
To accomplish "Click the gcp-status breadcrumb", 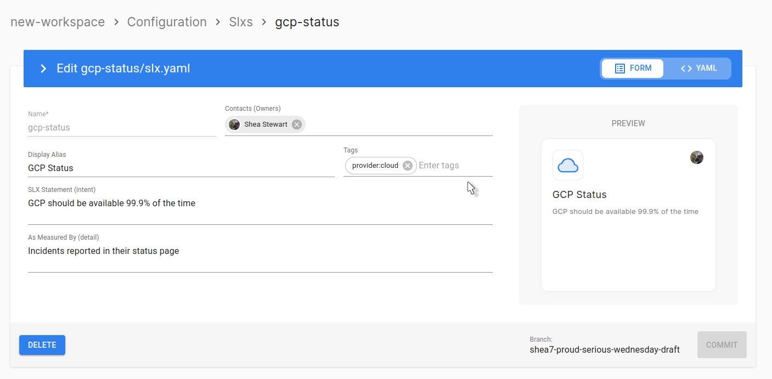I will [x=307, y=22].
